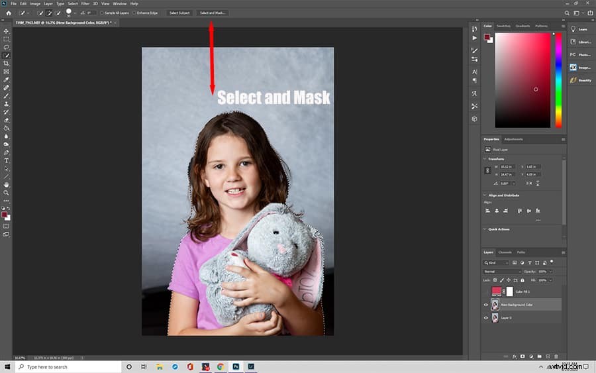Select the Eraser tool
Viewport: 596px width, 373px height.
pyautogui.click(x=6, y=120)
